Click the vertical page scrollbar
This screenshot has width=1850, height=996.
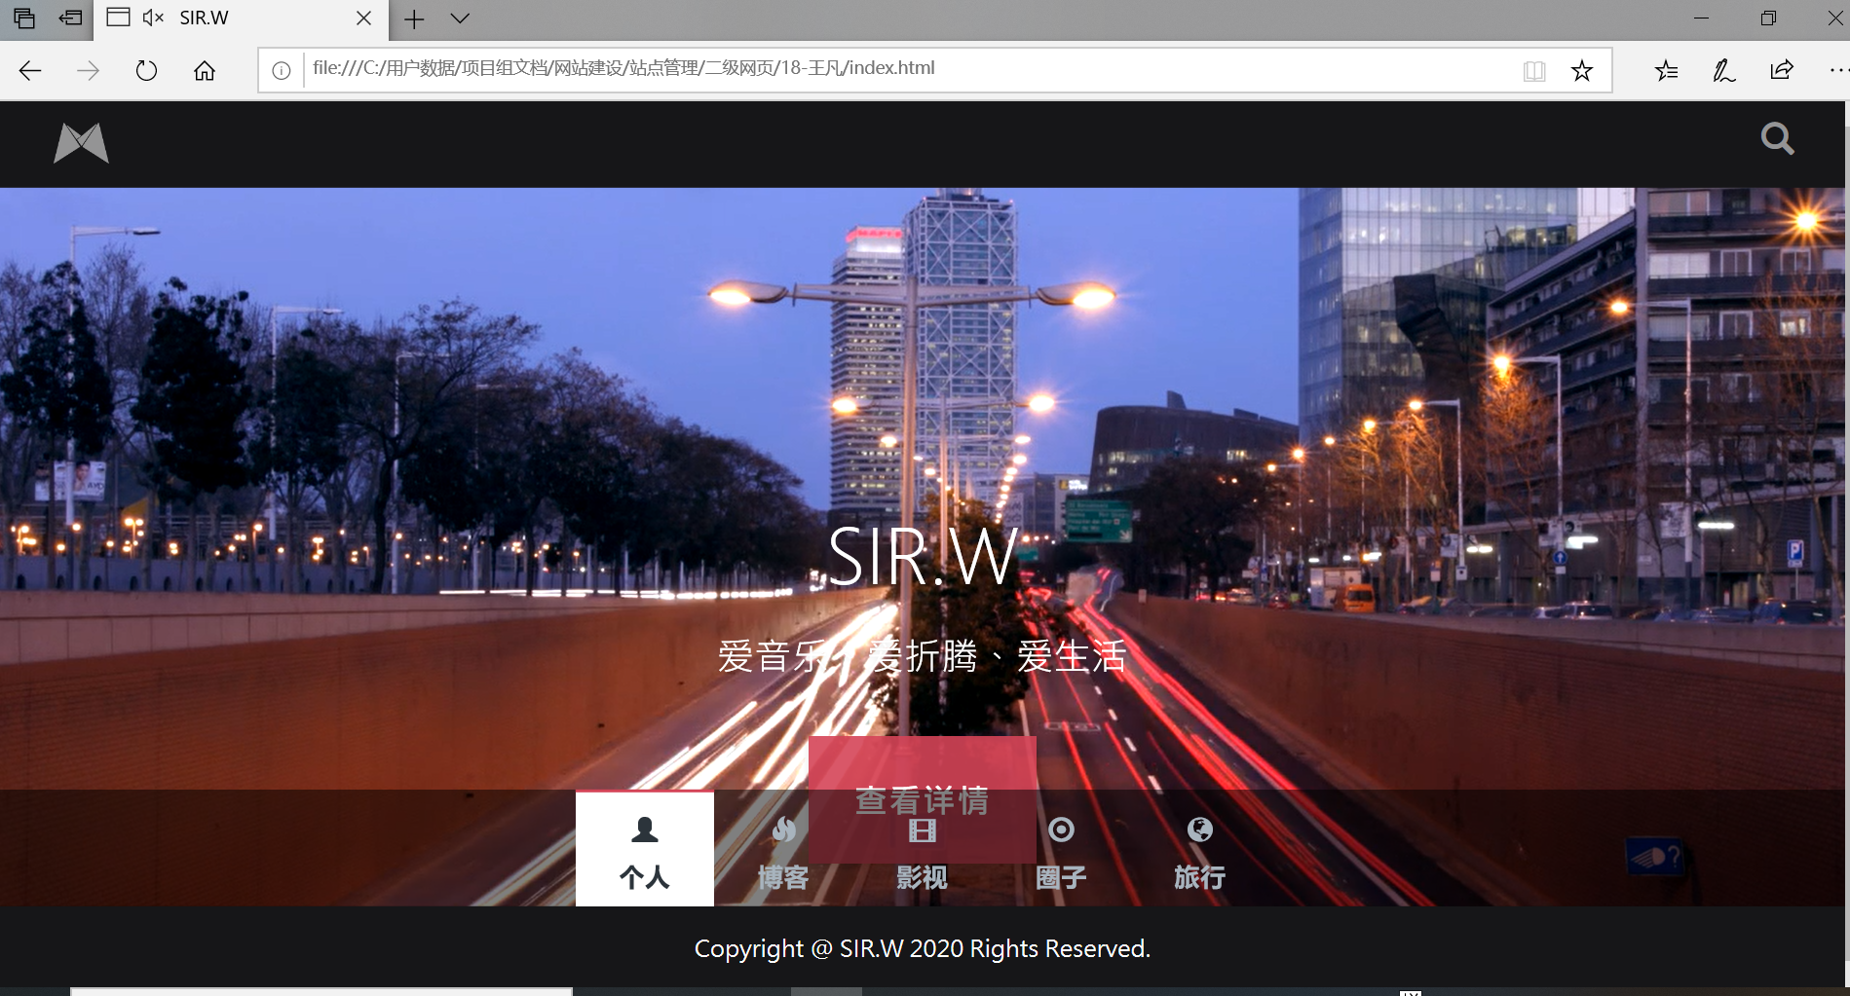pyautogui.click(x=1846, y=545)
